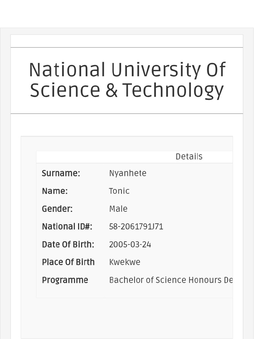Select the ID number 58-2061791J71
Screen dimensions: 254x339
tap(136, 227)
